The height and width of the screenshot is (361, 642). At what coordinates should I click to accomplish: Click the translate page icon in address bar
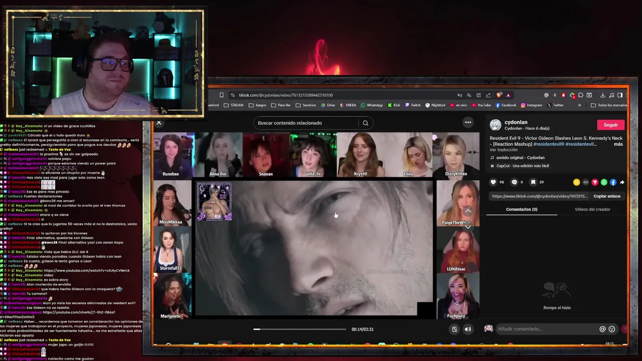click(469, 95)
